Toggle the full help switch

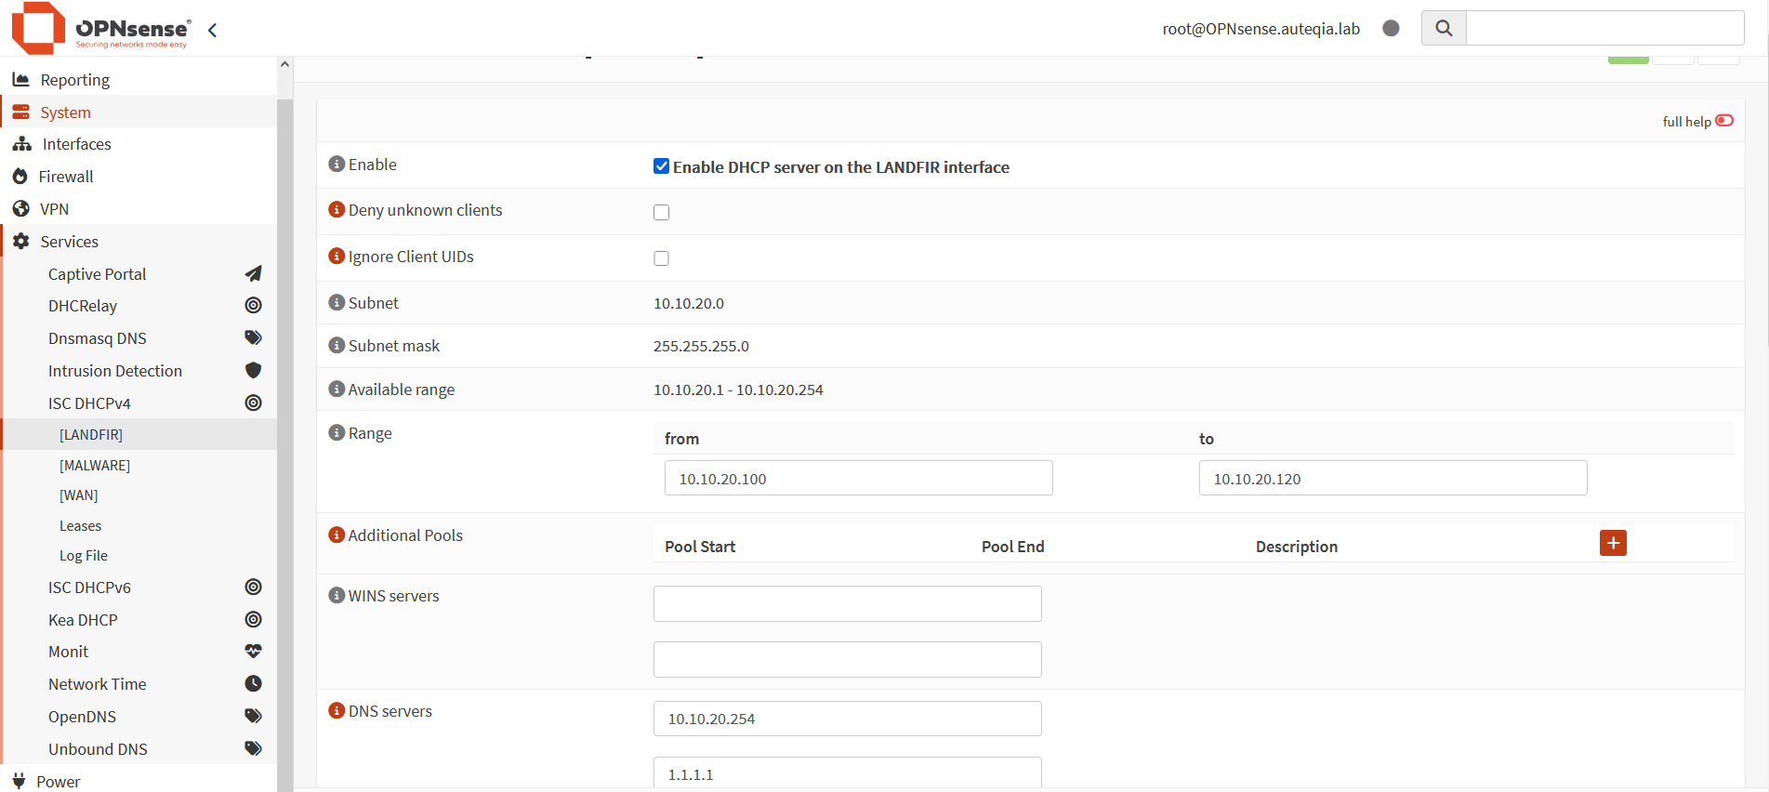pos(1723,121)
